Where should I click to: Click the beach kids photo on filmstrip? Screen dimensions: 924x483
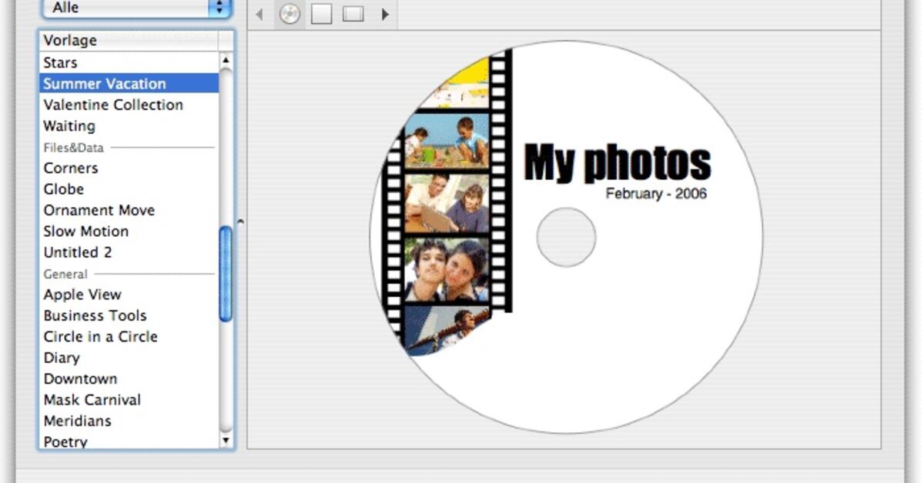point(447,141)
